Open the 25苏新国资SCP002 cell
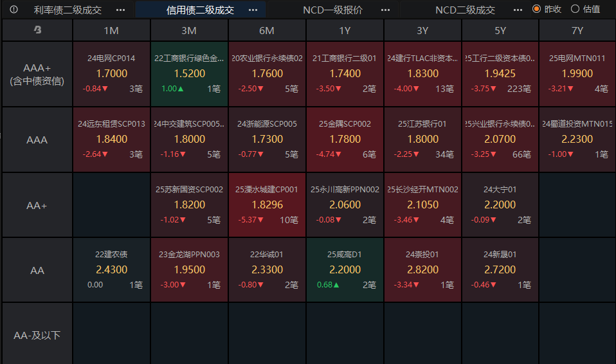This screenshot has height=364, width=616. pos(189,205)
